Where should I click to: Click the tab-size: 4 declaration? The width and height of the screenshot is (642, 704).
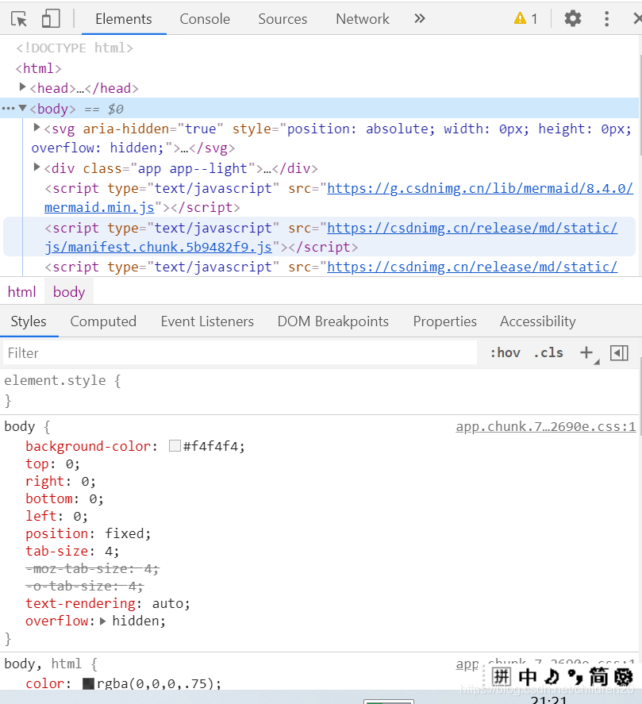(72, 551)
